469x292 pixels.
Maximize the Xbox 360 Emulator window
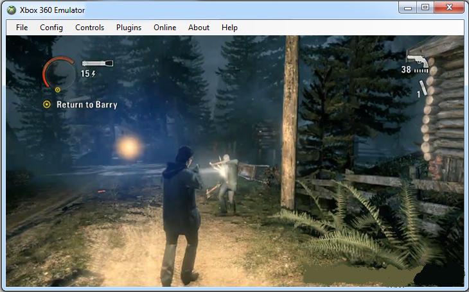(425, 8)
